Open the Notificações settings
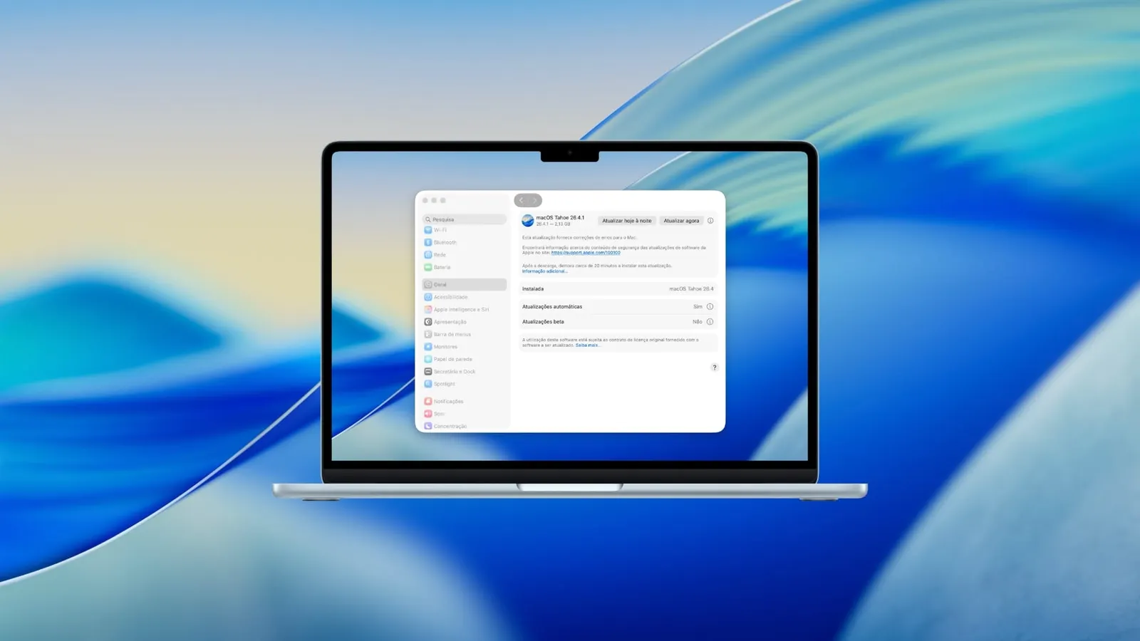Screen dimensions: 1140x641 tap(448, 401)
